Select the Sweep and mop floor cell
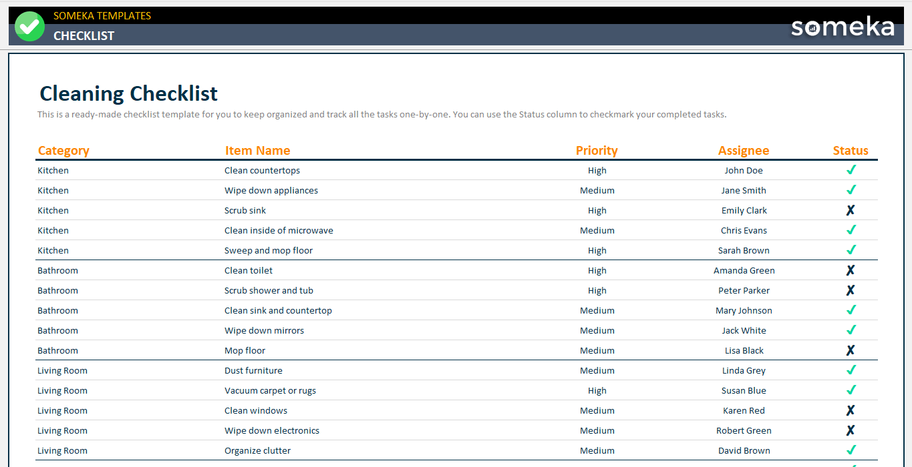Viewport: 912px width, 467px height. coord(269,251)
